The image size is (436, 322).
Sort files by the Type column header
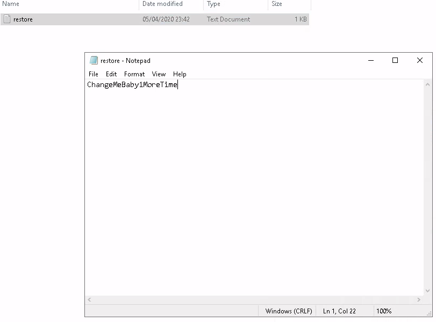(213, 4)
